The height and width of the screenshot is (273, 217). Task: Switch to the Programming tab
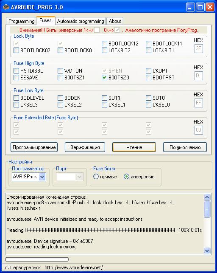pos(21,21)
